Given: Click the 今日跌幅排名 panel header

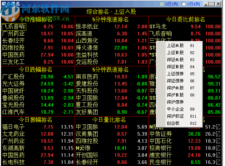Looking at the screenshot, I should pyautogui.click(x=35, y=70).
